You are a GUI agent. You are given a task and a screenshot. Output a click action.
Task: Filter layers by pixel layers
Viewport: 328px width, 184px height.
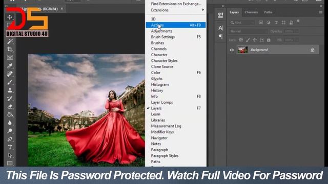261,22
